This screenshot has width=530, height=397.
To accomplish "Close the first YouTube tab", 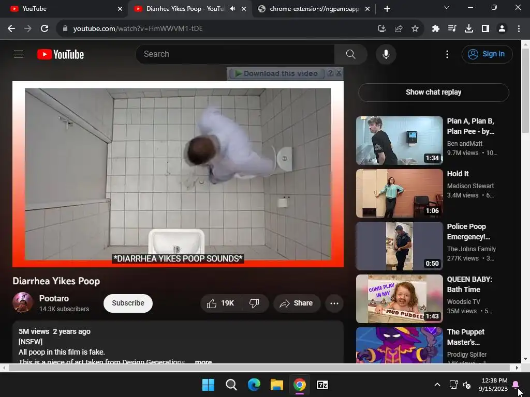I will [x=120, y=9].
